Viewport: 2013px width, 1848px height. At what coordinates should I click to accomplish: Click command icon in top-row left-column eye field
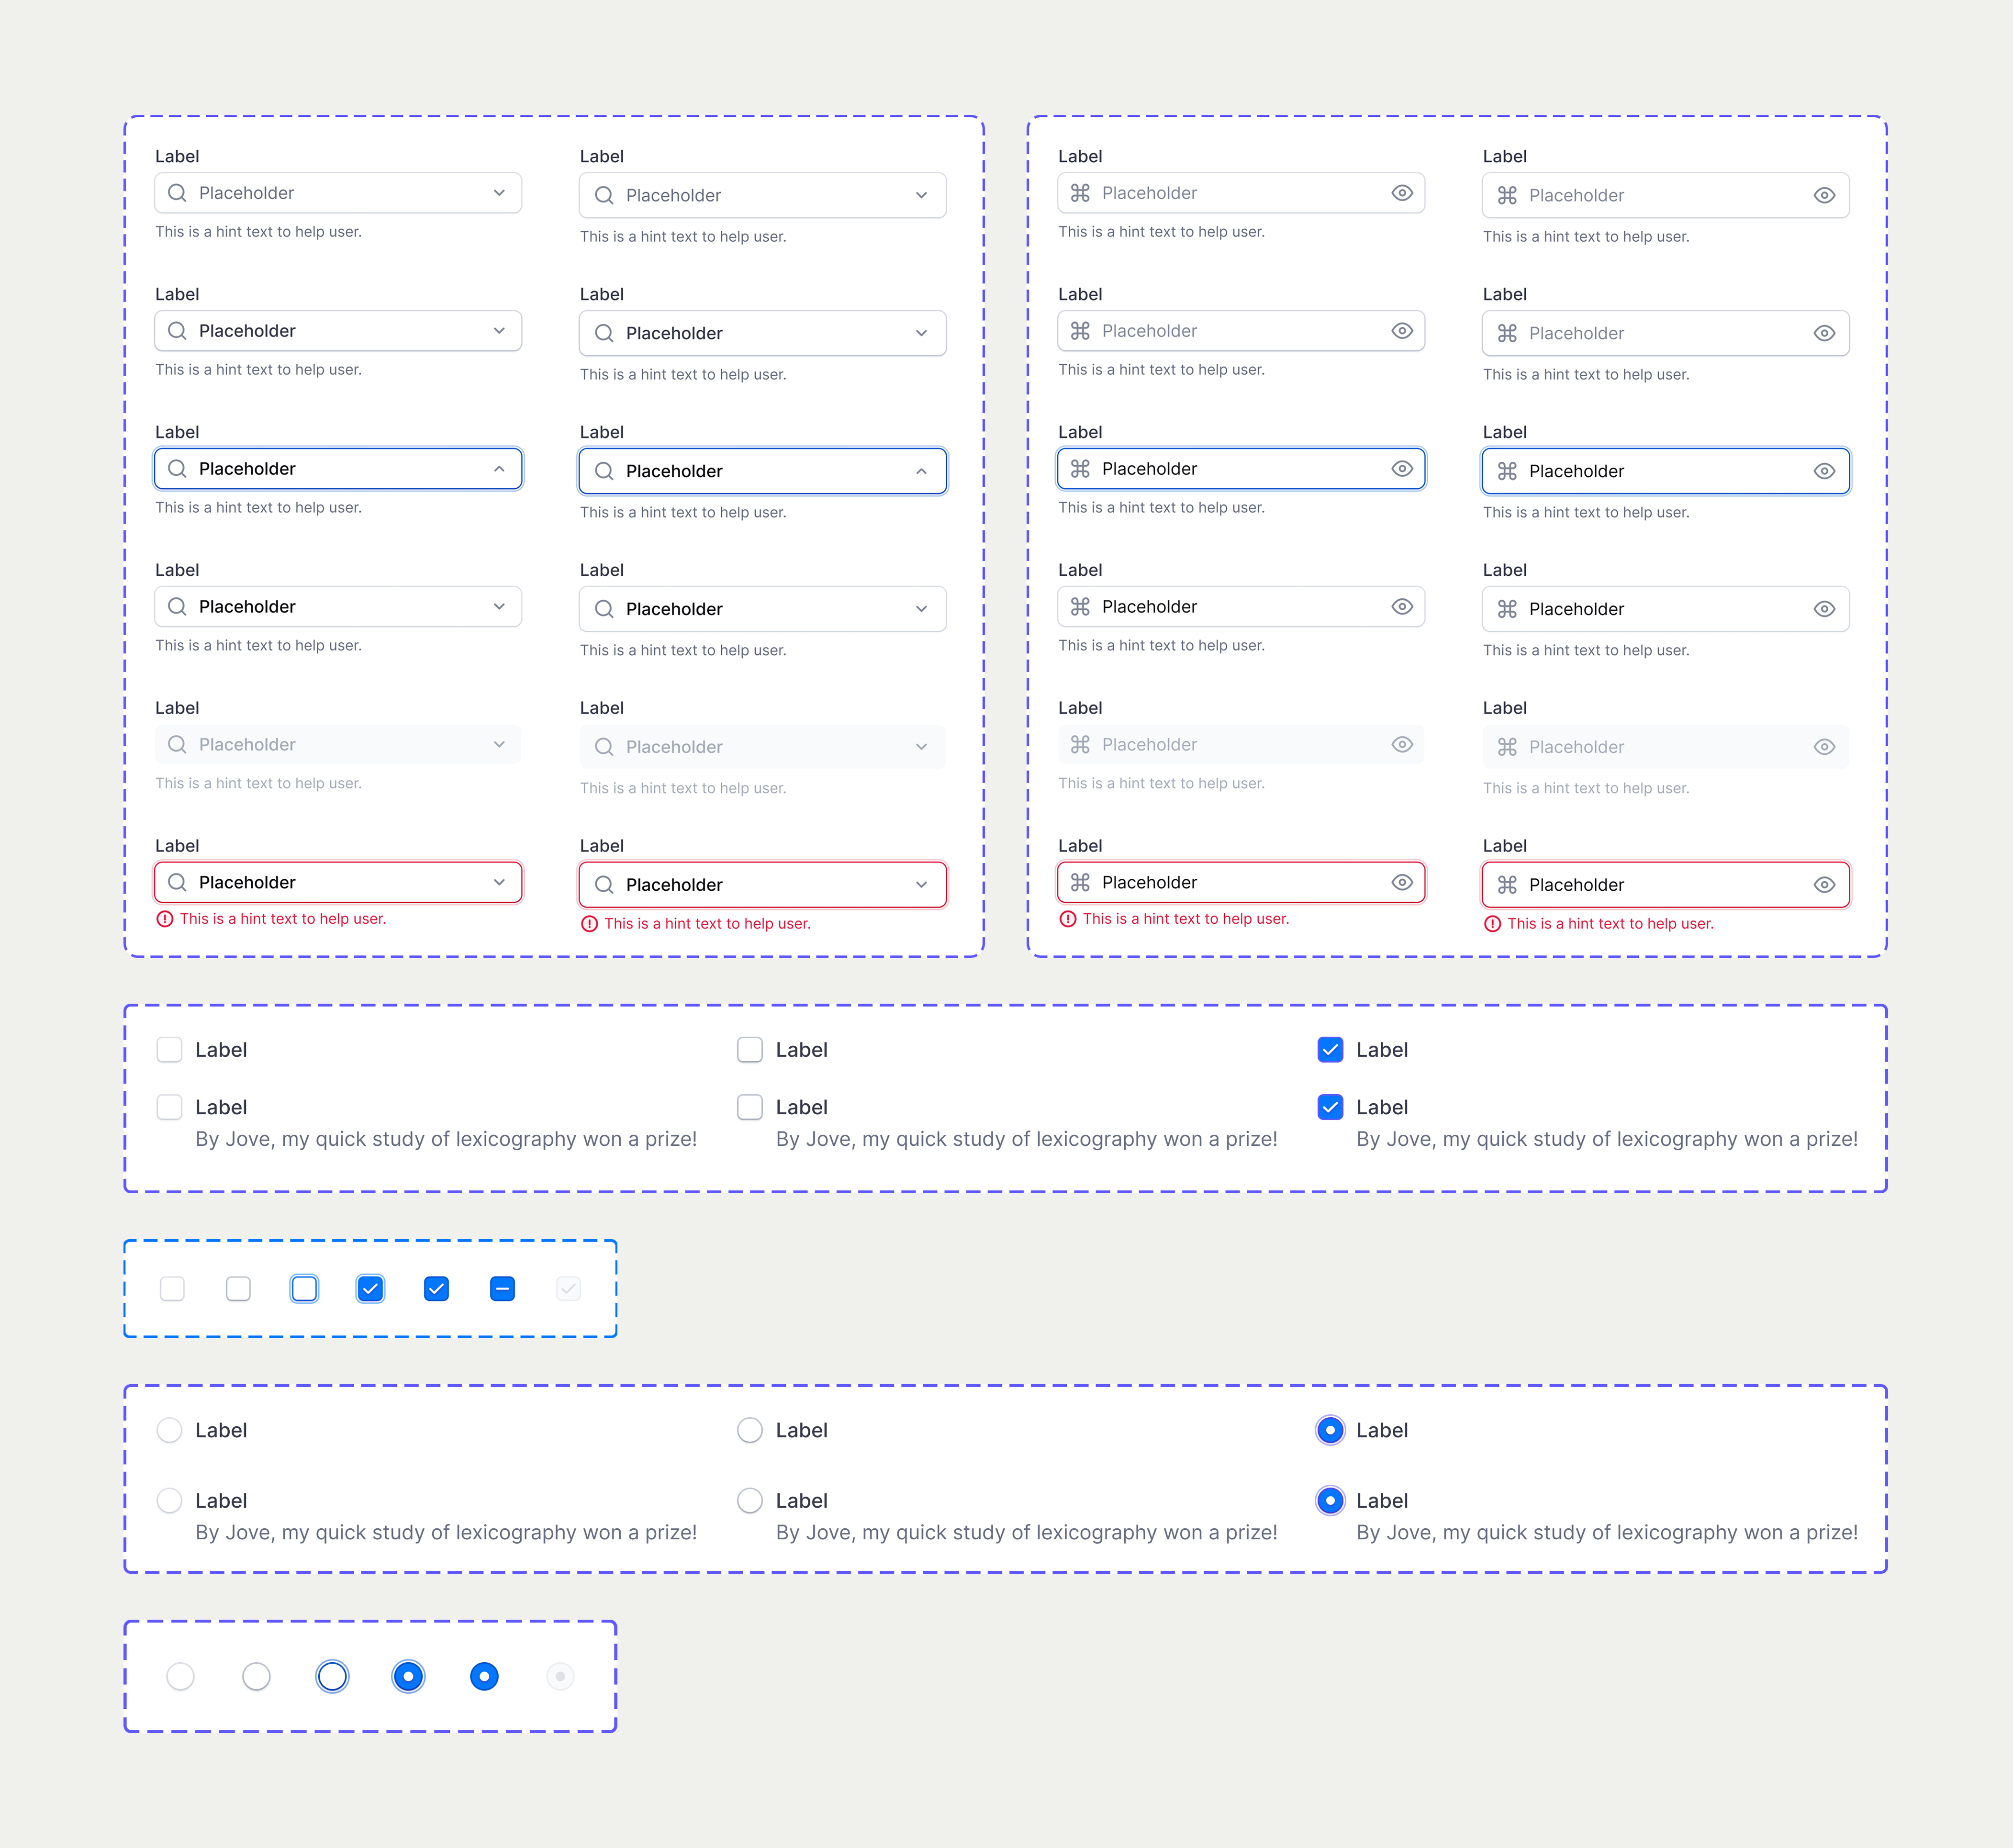click(x=1080, y=193)
